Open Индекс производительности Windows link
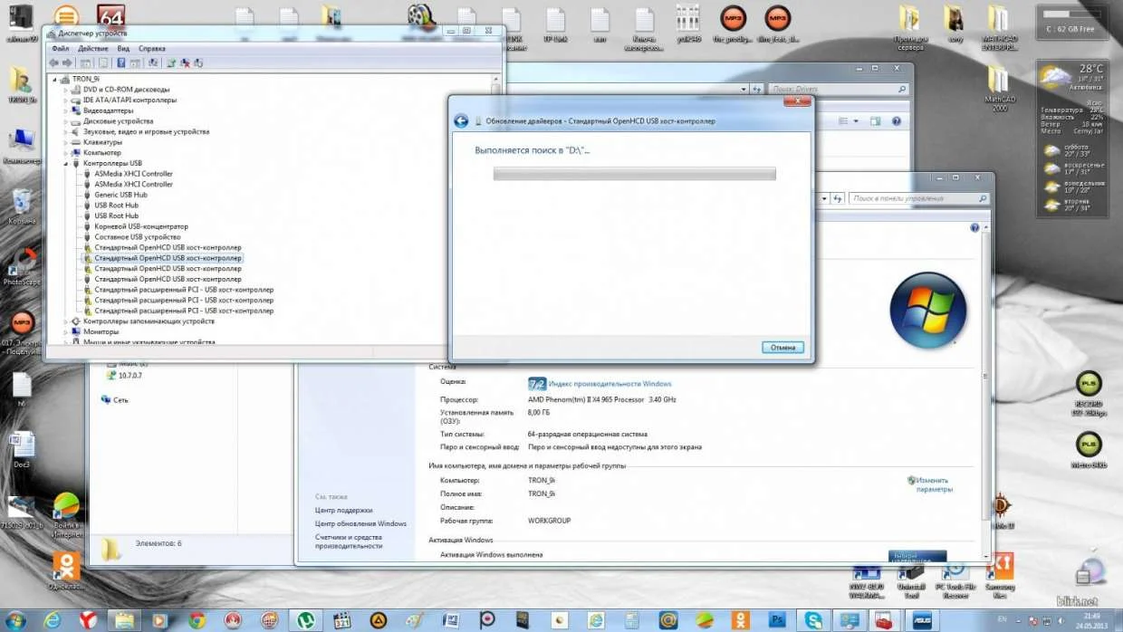Viewport: 1123px width, 632px height. (609, 384)
